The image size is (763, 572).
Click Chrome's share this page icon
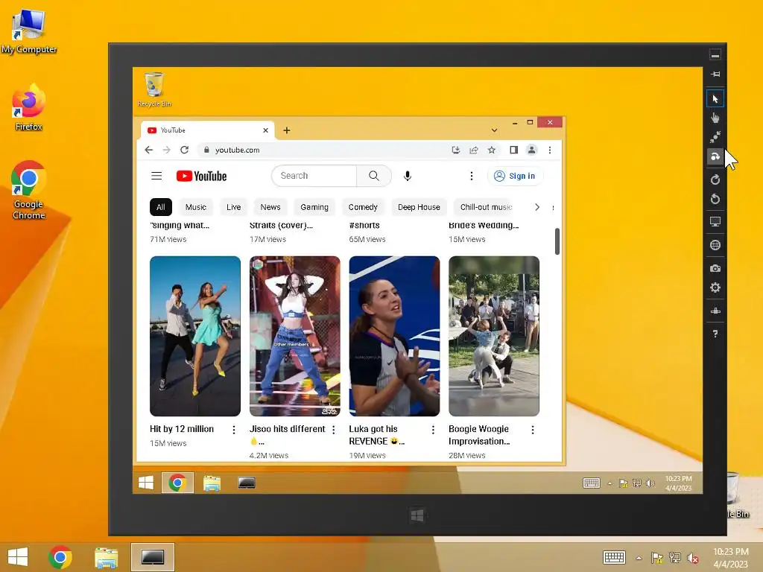(x=473, y=150)
